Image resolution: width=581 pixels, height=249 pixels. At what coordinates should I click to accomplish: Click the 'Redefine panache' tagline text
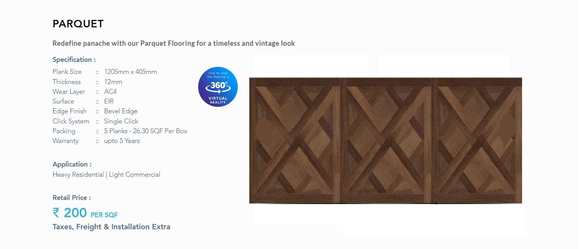pyautogui.click(x=174, y=43)
